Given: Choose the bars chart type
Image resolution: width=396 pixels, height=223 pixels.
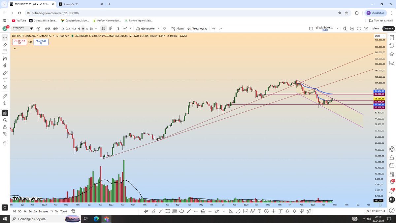Looking at the screenshot, I should tap(117, 29).
